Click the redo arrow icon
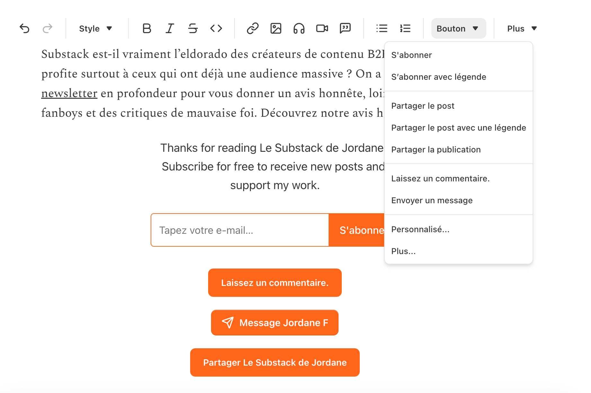Screen dimensions: 591x393 coord(48,29)
